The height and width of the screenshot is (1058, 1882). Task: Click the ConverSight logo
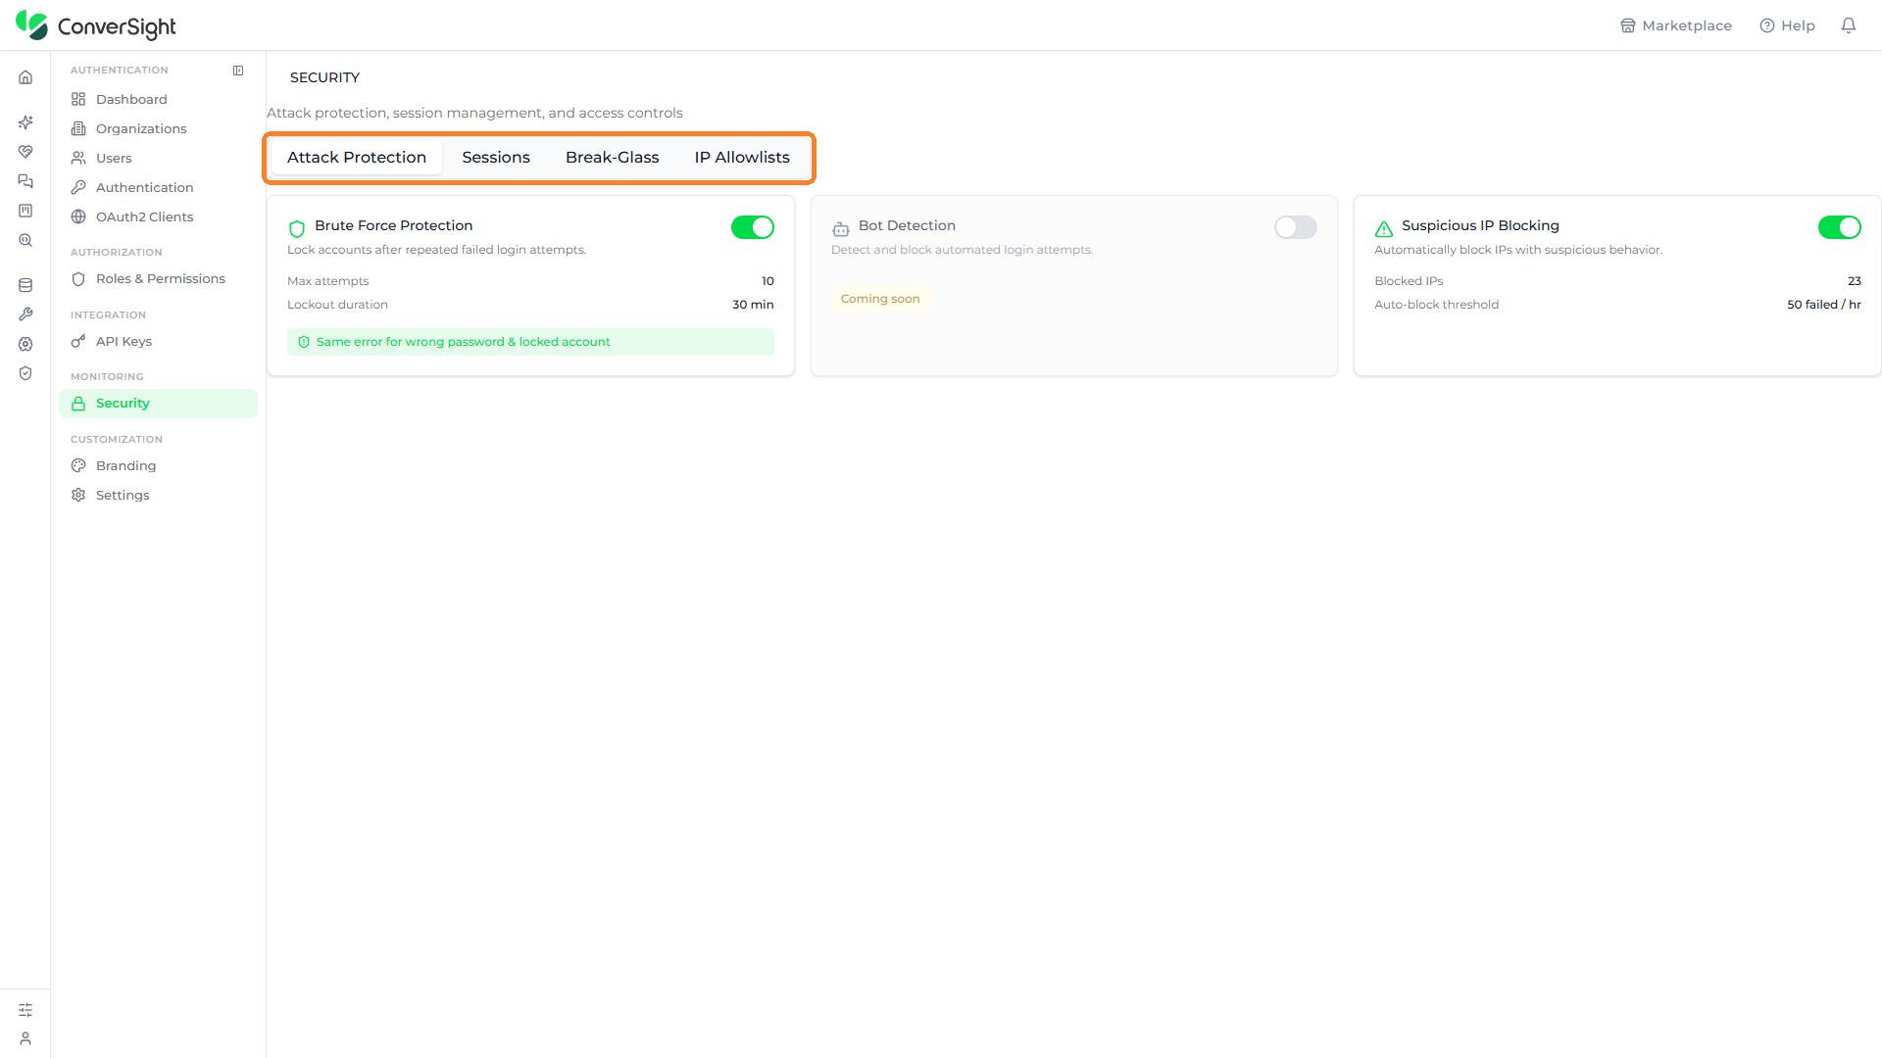tap(96, 25)
